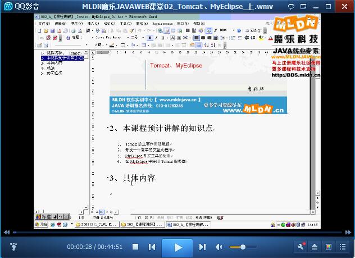Image resolution: width=355 pixels, height=258 pixels.
Task: Click the rewind double-arrow button
Action: point(7,232)
